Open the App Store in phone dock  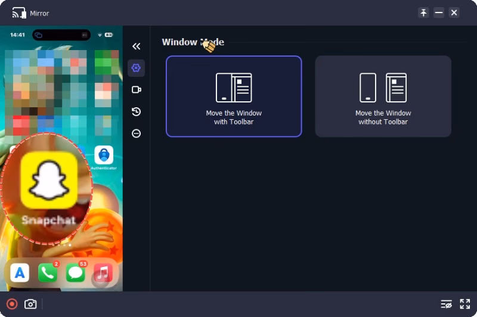click(x=20, y=273)
